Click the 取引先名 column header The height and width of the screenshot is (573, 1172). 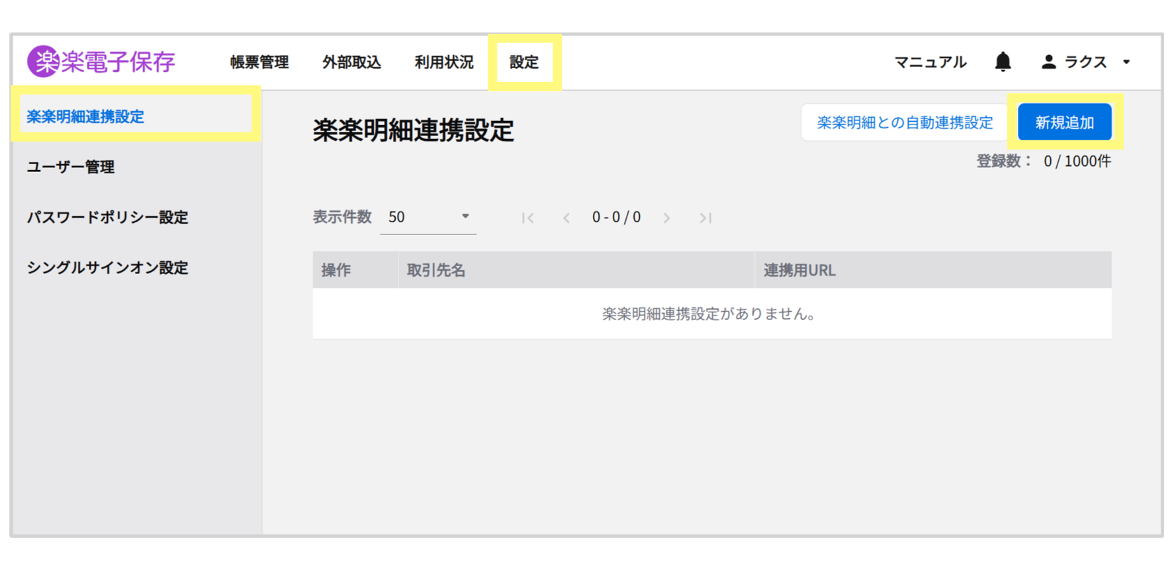(x=436, y=270)
